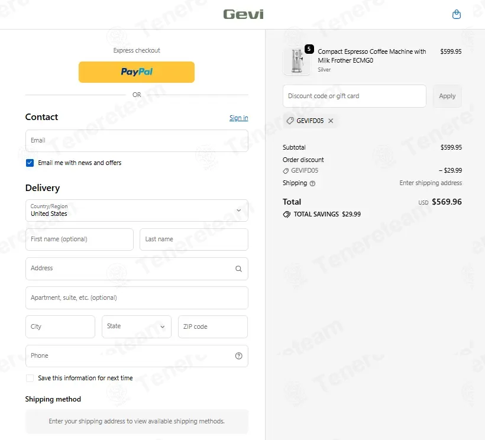Click the Contact heading
The width and height of the screenshot is (485, 440).
tap(41, 117)
